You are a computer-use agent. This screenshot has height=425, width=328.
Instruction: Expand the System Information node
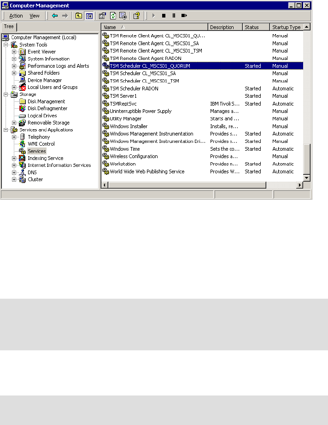(14, 59)
